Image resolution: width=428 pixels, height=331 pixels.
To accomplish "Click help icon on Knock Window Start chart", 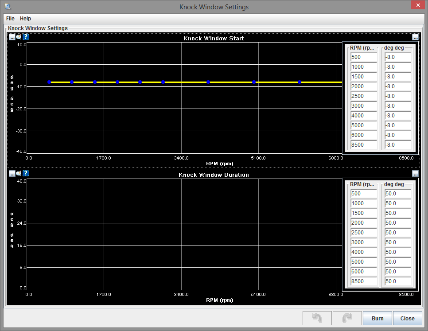I will (26, 37).
